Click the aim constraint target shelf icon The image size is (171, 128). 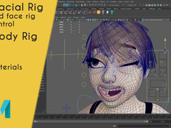tap(79, 12)
